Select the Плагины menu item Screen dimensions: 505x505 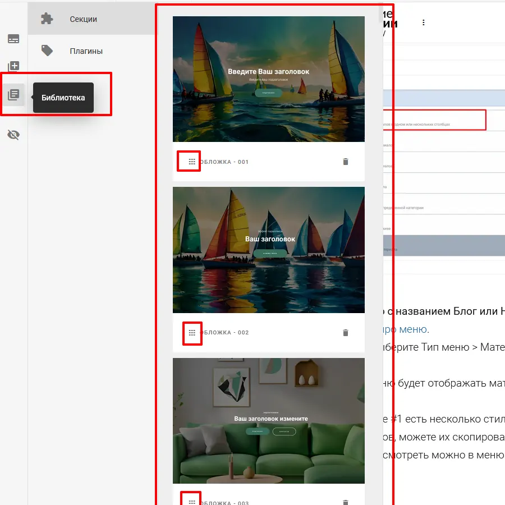[x=86, y=51]
